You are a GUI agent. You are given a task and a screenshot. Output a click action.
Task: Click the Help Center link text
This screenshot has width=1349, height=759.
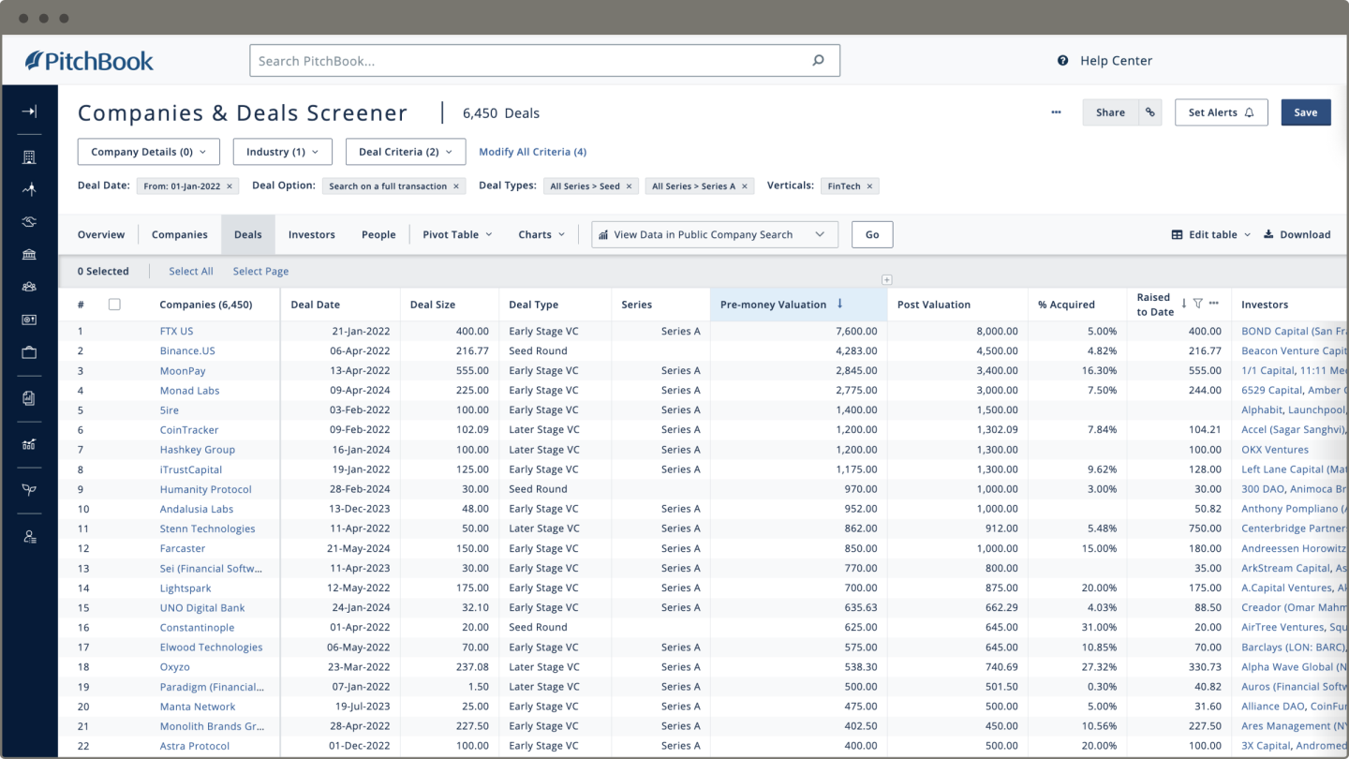click(x=1116, y=61)
